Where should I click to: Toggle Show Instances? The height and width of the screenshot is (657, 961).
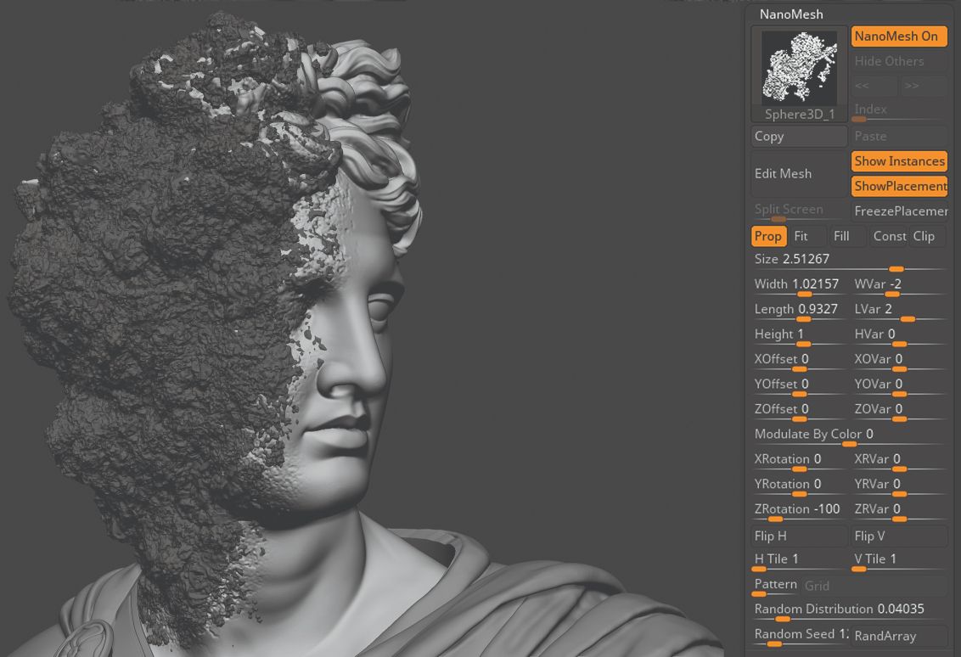pos(899,160)
